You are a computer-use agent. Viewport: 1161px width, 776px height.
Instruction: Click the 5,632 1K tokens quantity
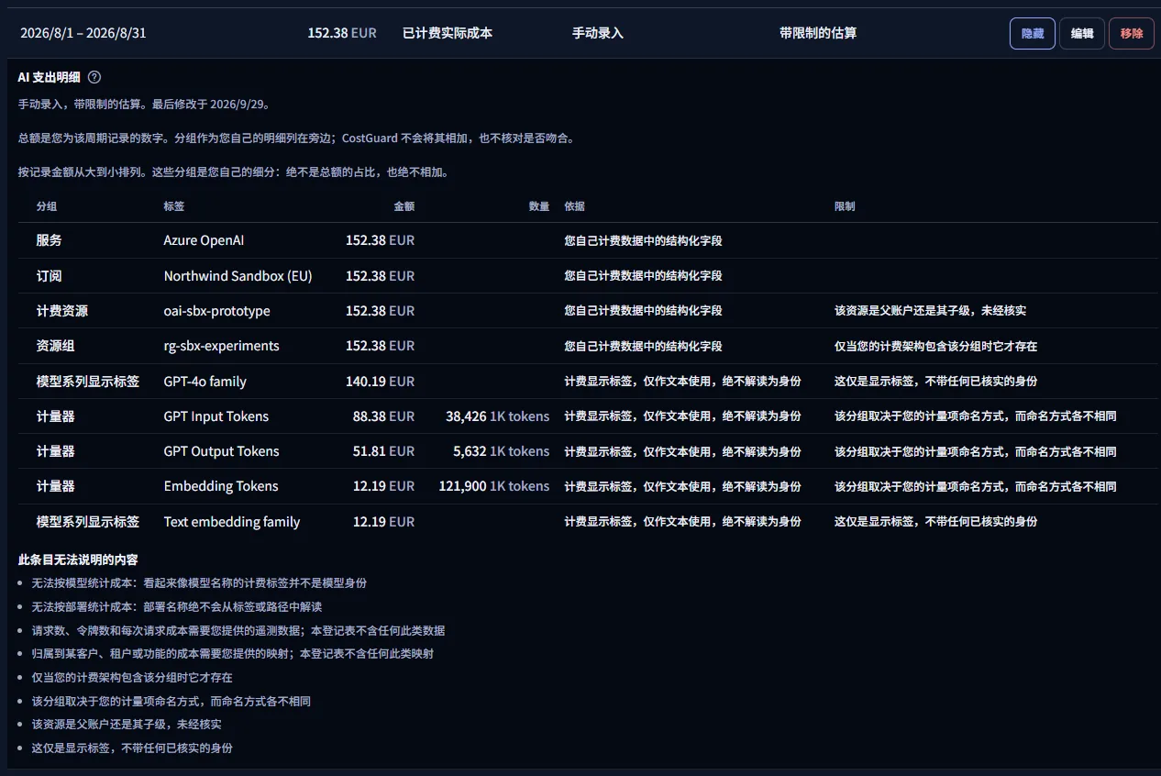[502, 451]
